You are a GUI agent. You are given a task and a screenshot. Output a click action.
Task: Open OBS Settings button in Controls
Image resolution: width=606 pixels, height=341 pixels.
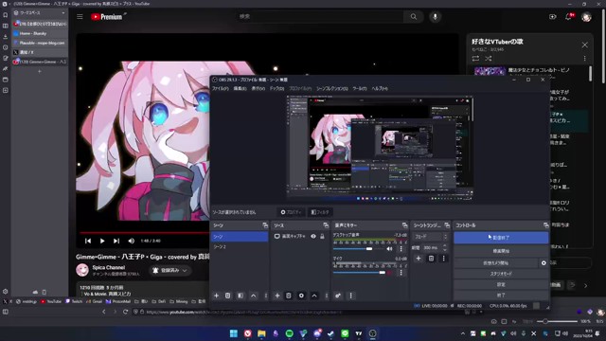tap(501, 284)
